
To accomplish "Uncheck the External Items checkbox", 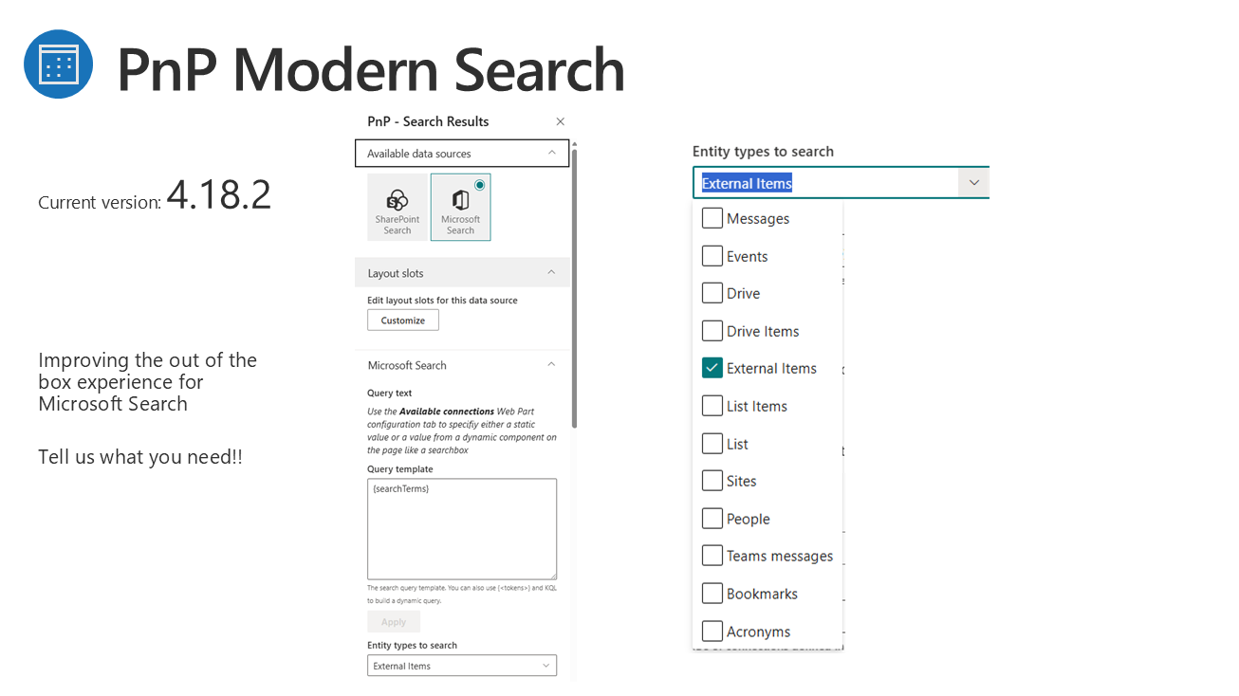I will [x=712, y=368].
